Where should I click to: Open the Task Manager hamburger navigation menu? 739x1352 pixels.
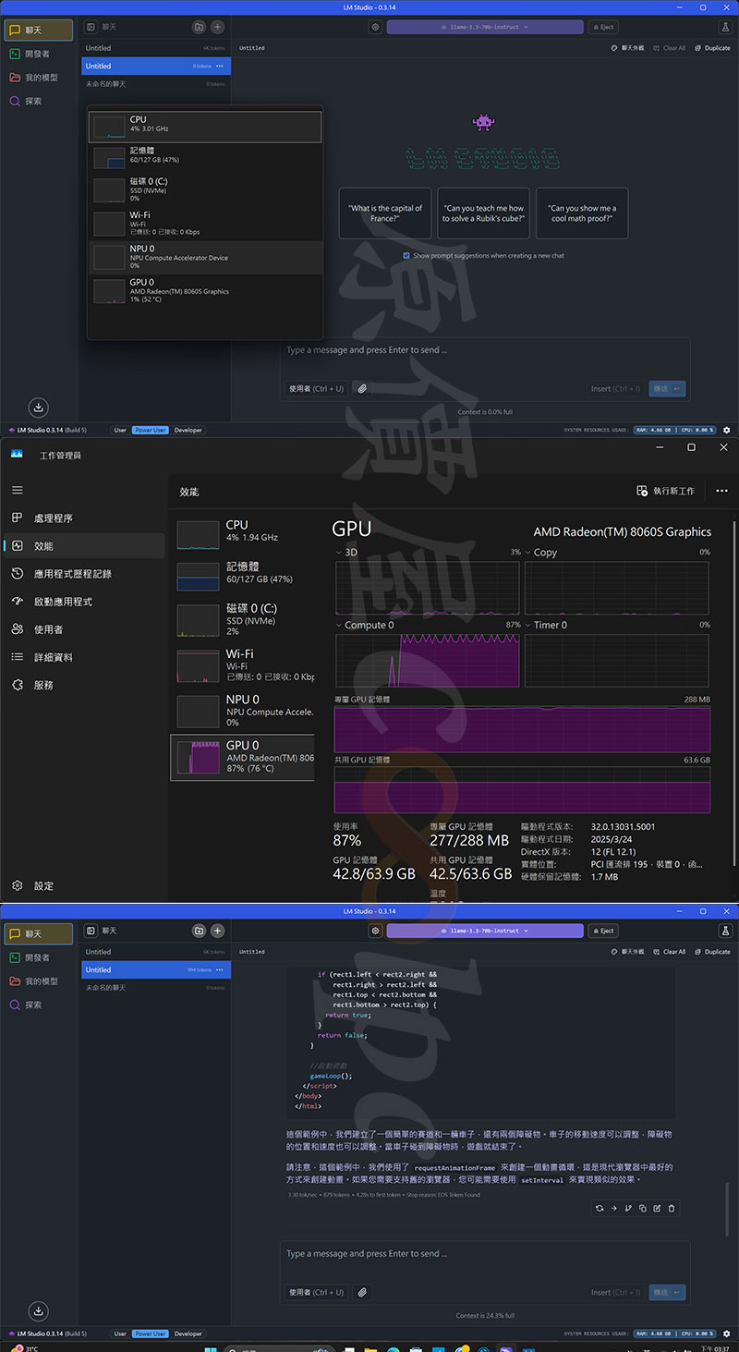point(18,491)
